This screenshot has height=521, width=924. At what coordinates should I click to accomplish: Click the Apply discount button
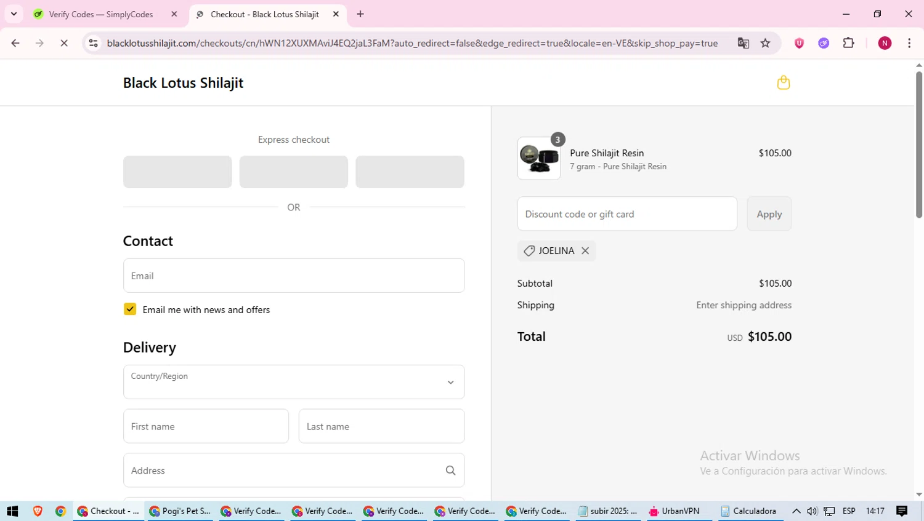point(769,214)
